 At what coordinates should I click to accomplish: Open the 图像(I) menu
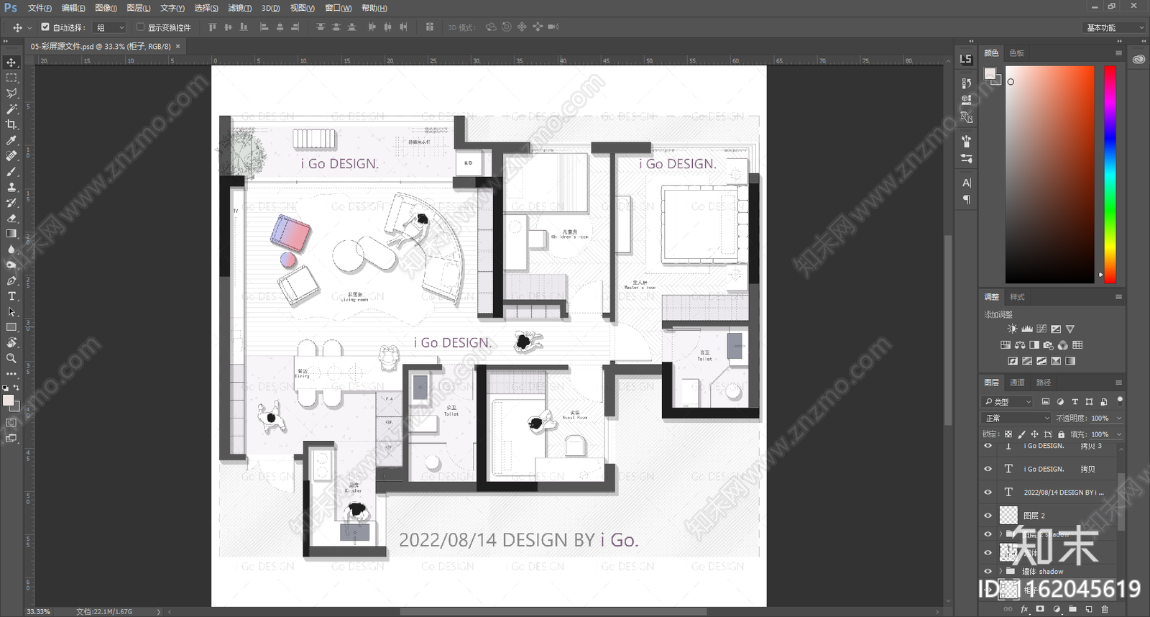click(106, 8)
